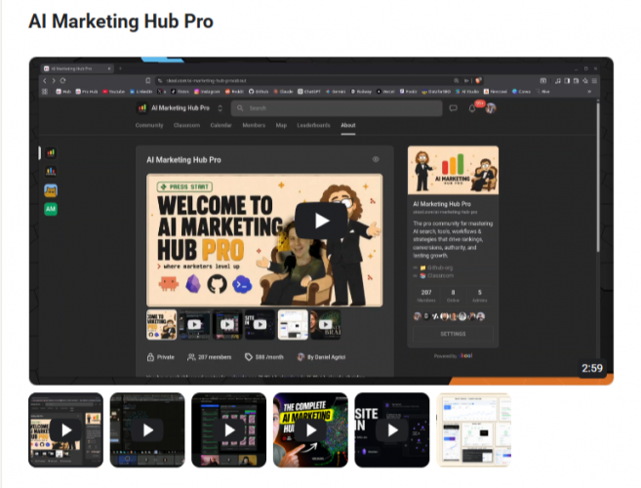This screenshot has height=488, width=641.
Task: Open the GitHub bookmark in the bookmarks bar
Action: pos(259,92)
